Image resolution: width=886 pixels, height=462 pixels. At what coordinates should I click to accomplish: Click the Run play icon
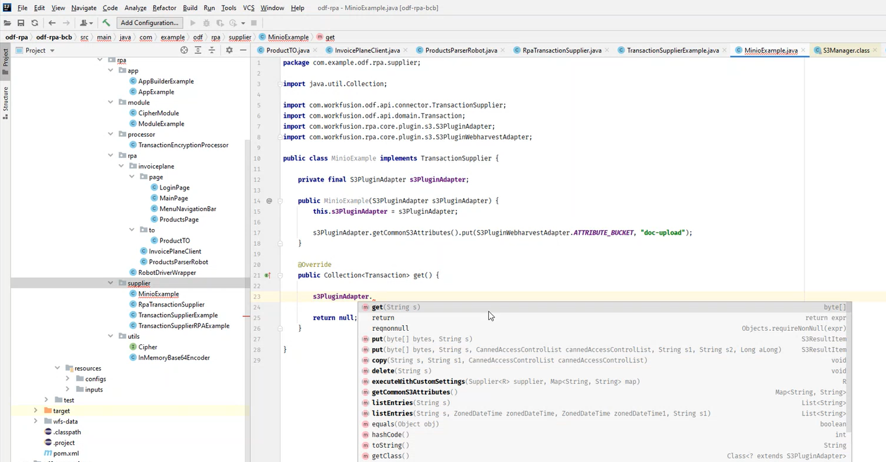click(193, 23)
